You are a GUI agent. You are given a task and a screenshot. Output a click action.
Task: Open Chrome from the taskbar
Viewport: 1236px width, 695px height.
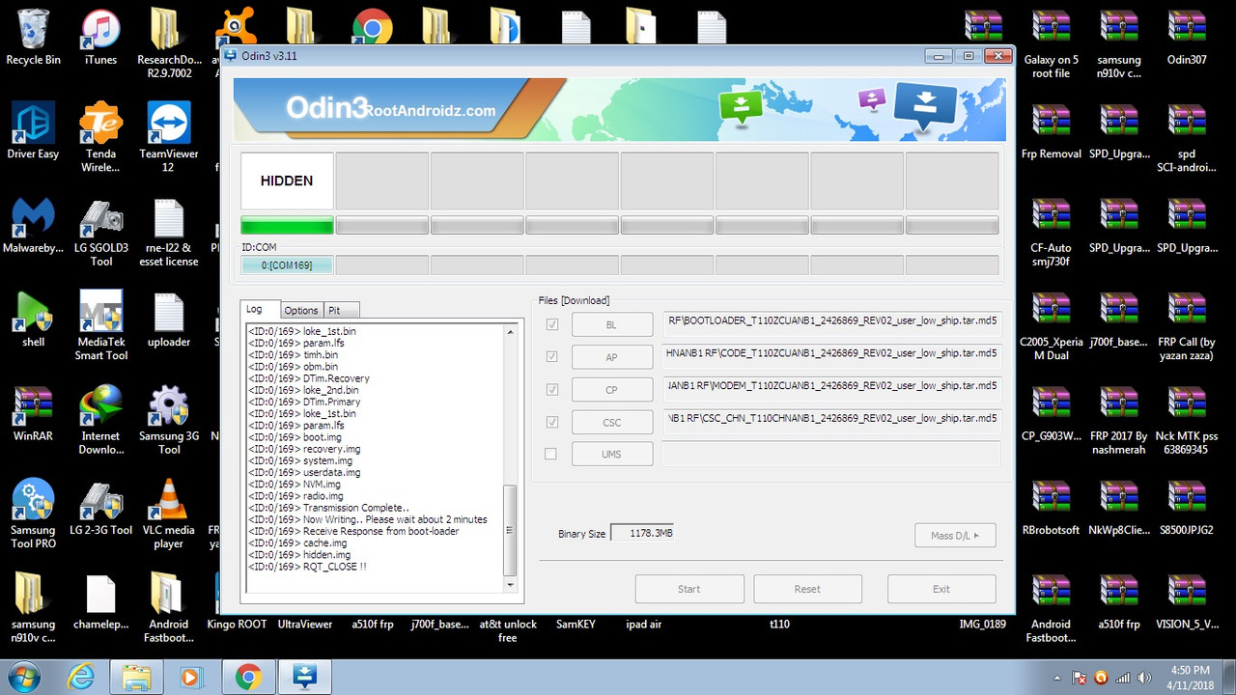[248, 678]
